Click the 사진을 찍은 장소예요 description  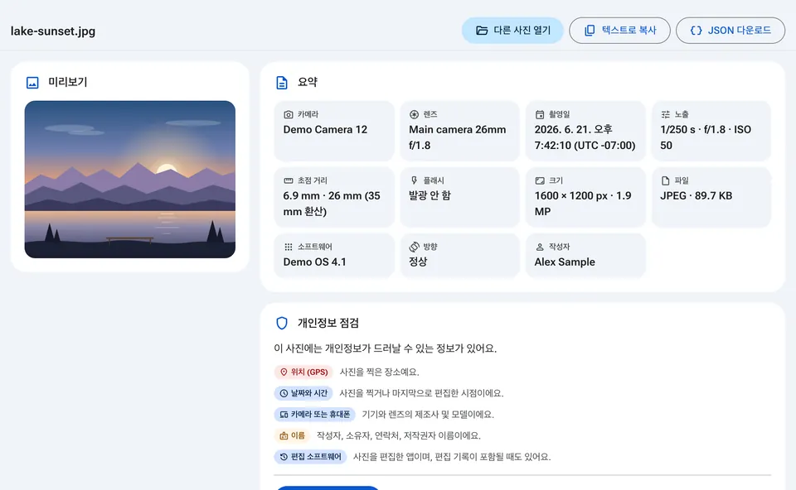click(x=379, y=372)
